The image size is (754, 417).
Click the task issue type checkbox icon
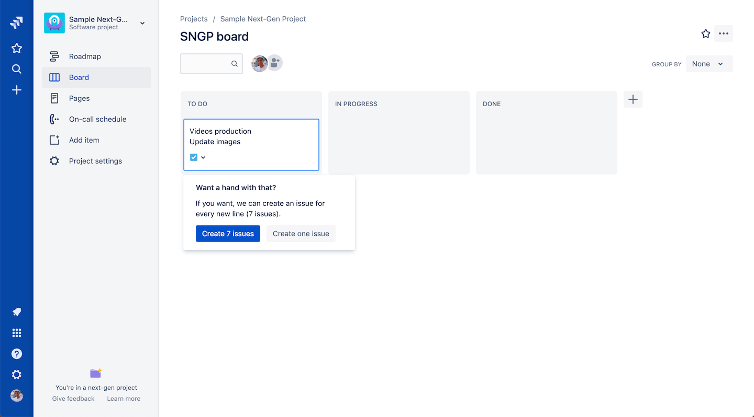tap(194, 157)
